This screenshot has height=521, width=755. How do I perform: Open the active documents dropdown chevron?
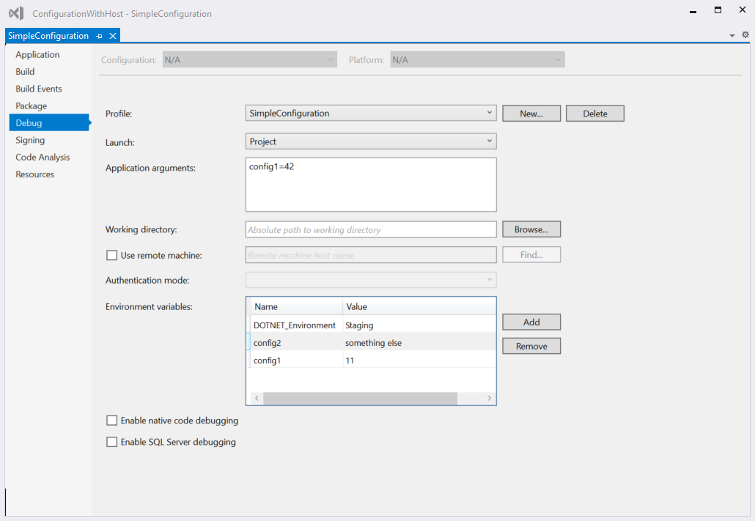732,34
